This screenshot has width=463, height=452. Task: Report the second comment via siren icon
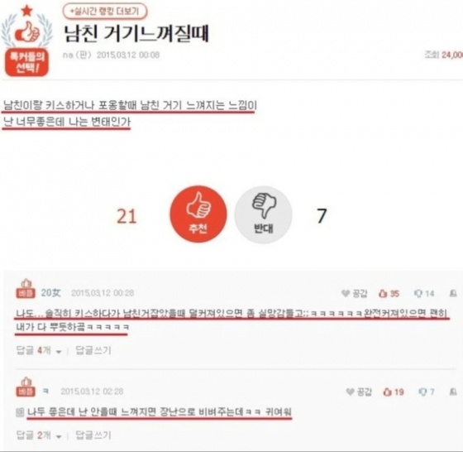453,392
